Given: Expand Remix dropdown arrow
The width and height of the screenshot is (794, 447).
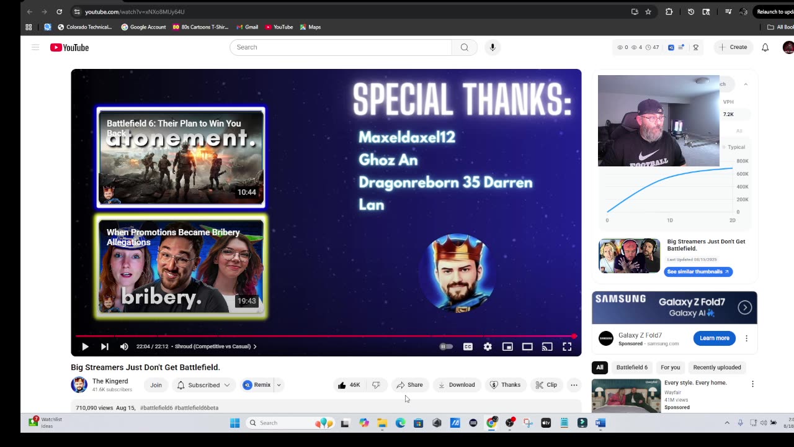Looking at the screenshot, I should pos(279,385).
